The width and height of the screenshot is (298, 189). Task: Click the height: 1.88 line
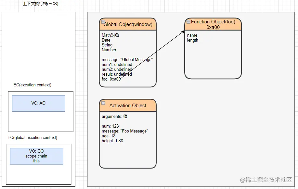click(x=112, y=141)
